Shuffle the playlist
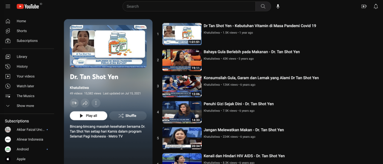 (x=128, y=116)
